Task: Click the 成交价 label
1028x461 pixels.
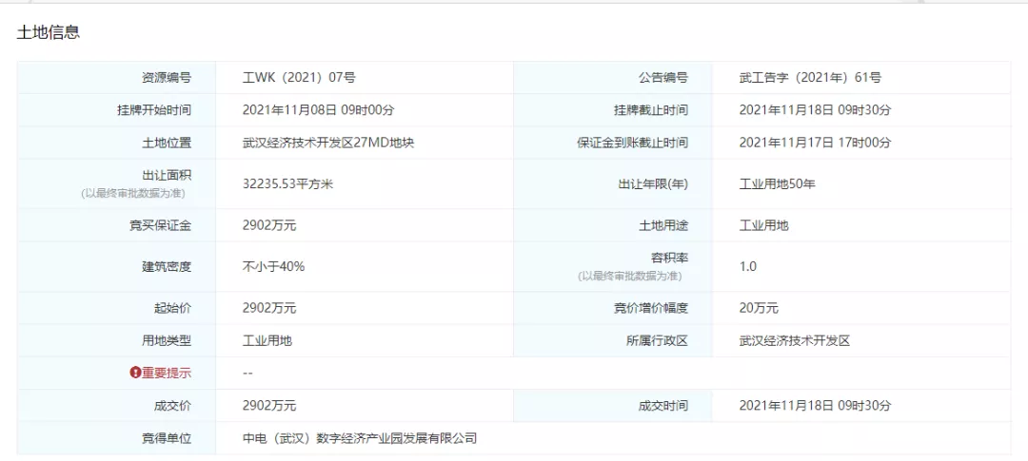Action: (172, 406)
